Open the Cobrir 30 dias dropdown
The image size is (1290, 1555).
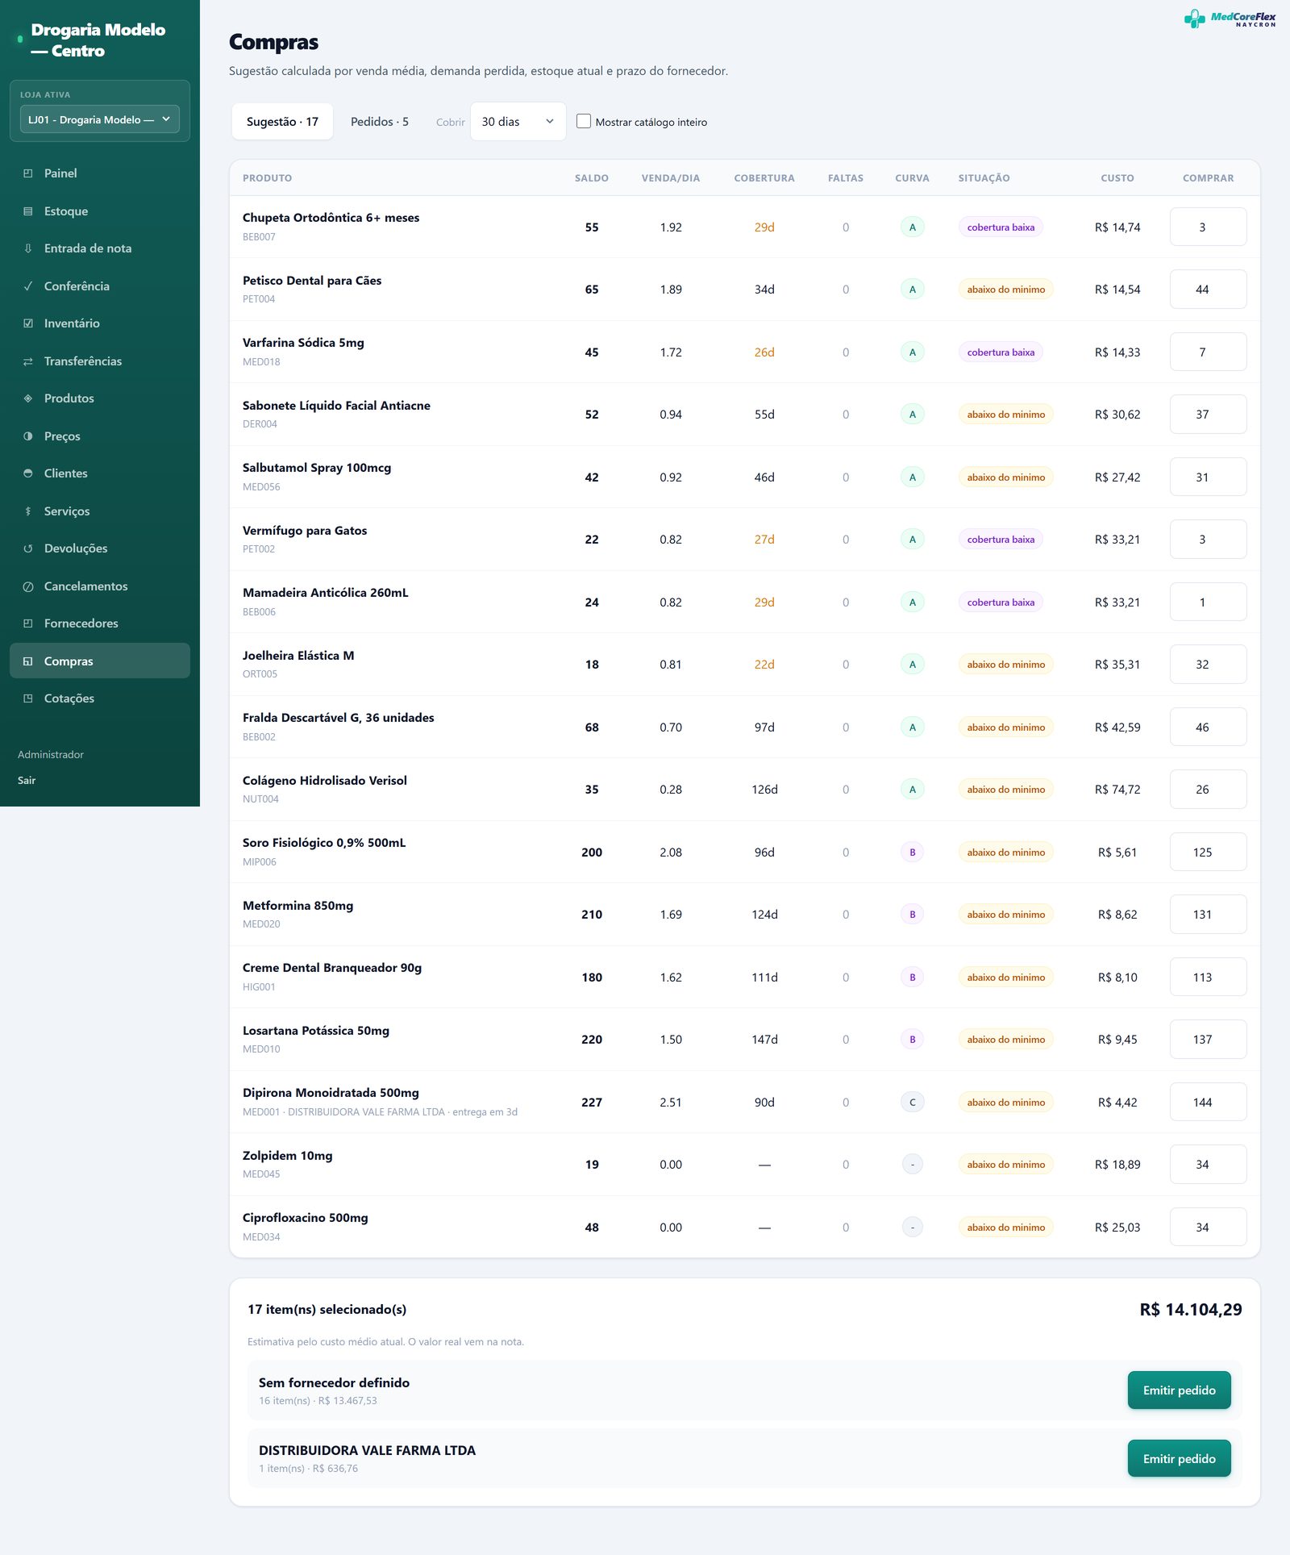click(518, 121)
